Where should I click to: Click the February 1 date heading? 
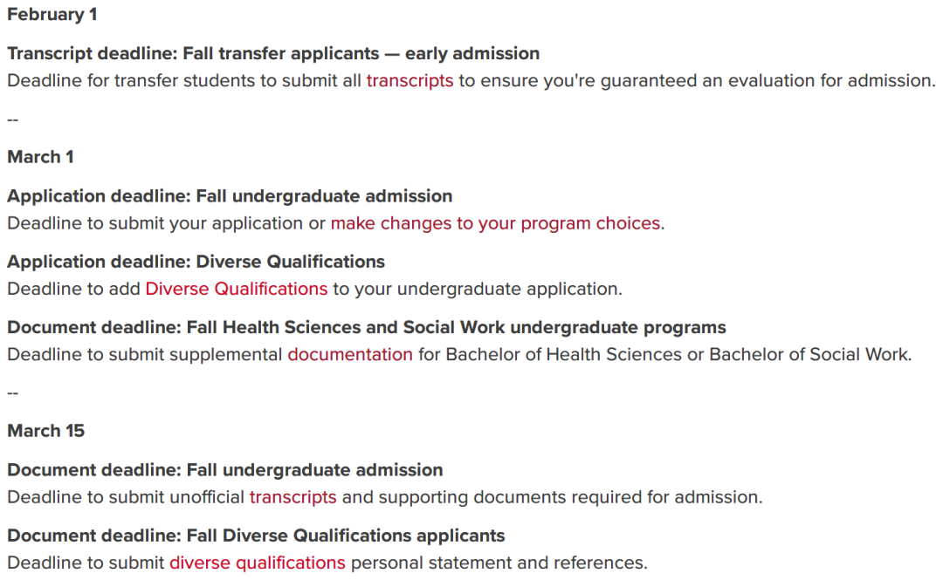[52, 15]
